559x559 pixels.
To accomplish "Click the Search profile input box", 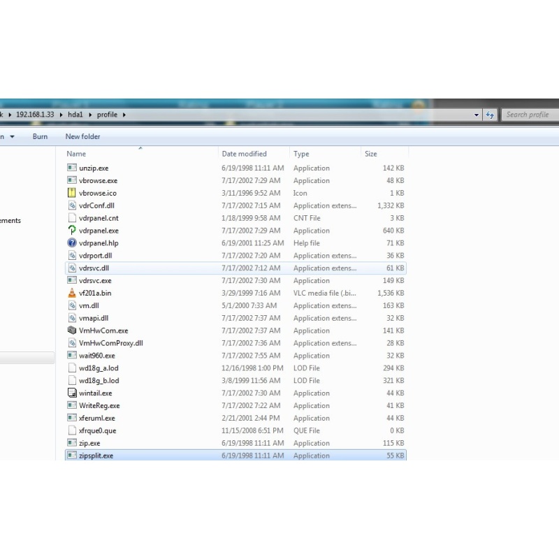I will coord(528,115).
